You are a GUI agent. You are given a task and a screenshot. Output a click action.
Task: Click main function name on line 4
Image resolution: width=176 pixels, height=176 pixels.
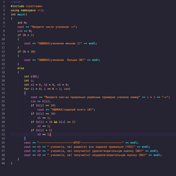click(x=21, y=14)
